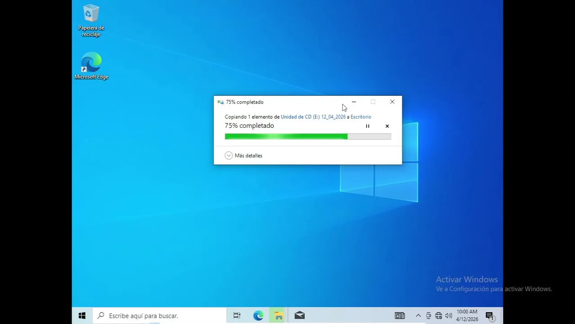The width and height of the screenshot is (575, 324).
Task: Pause the file copy operation
Action: 368,126
